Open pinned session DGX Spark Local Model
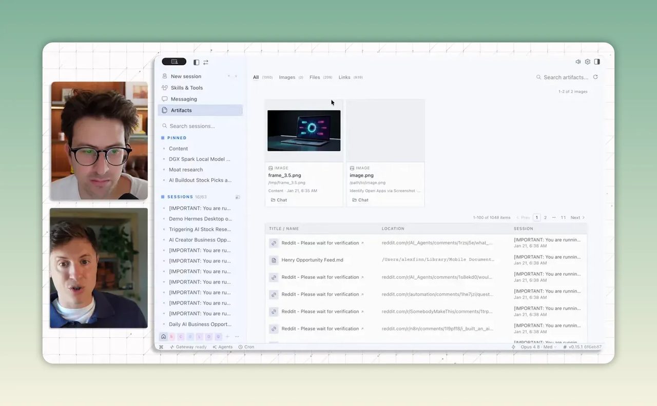 pos(200,159)
